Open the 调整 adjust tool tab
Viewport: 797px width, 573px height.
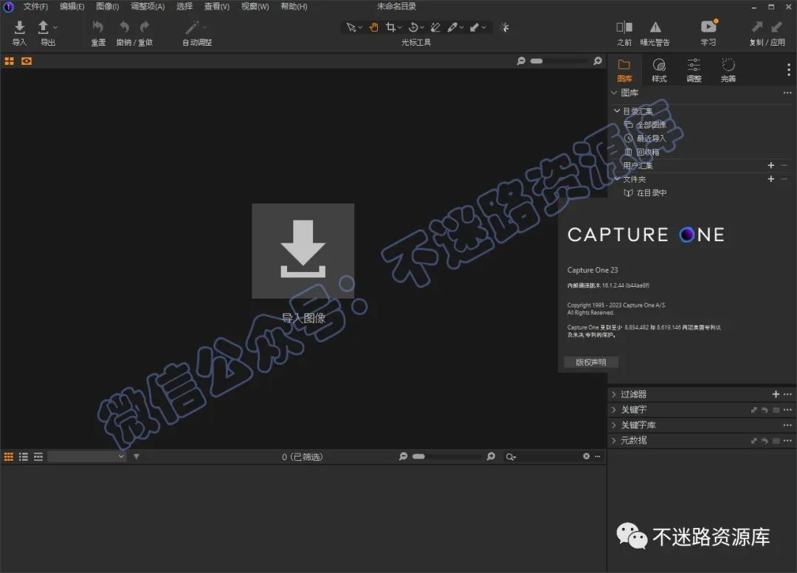click(694, 70)
